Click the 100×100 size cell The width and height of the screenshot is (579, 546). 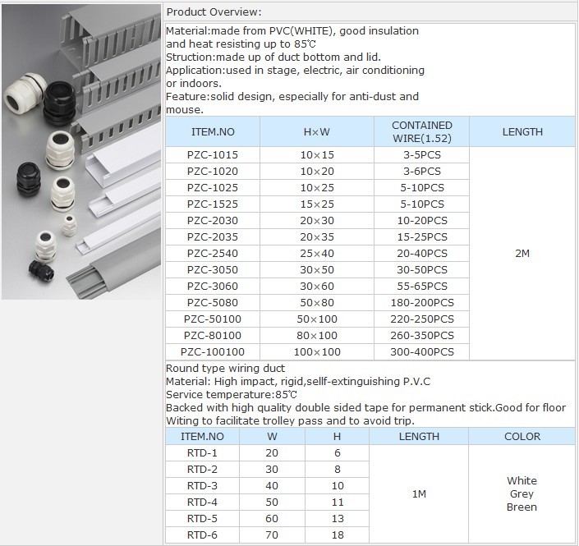click(317, 352)
